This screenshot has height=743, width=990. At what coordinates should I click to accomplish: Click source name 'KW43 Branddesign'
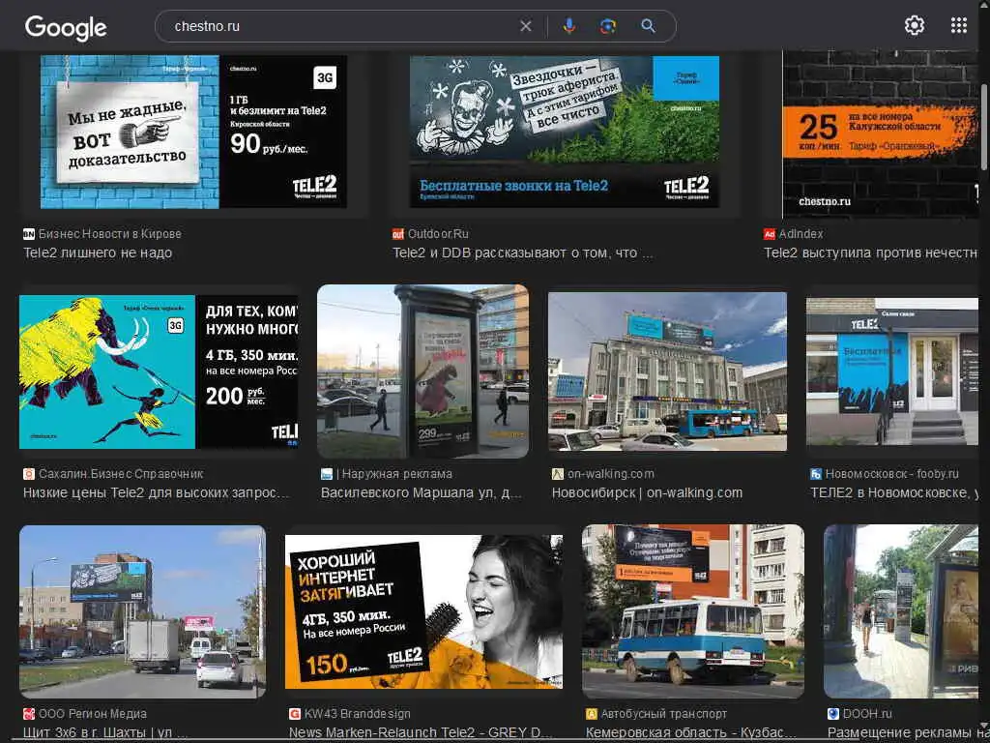tap(358, 714)
